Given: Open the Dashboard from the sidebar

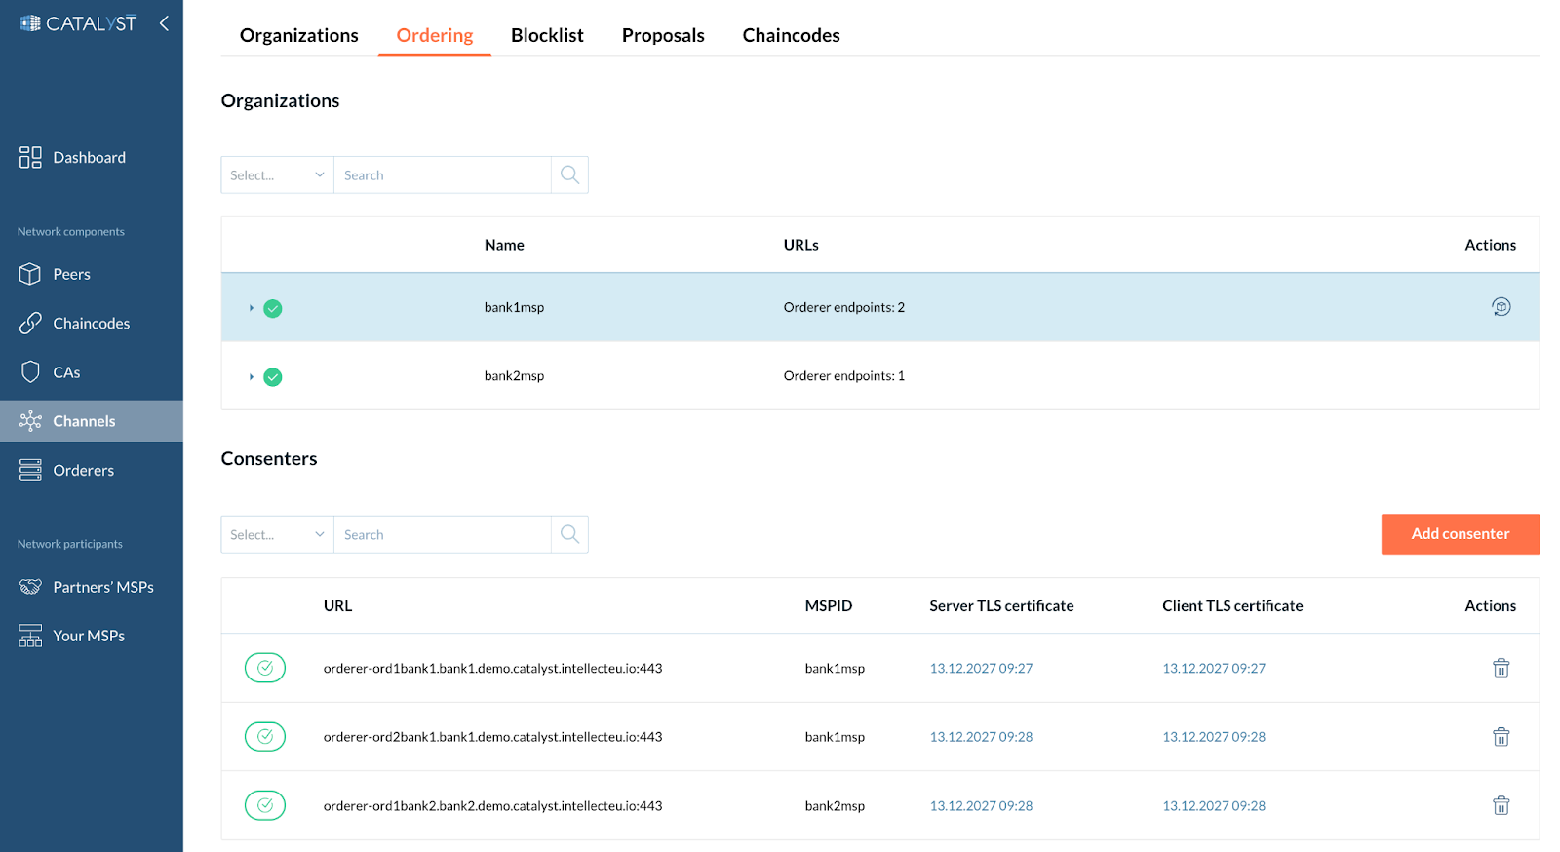Looking at the screenshot, I should pos(89,158).
